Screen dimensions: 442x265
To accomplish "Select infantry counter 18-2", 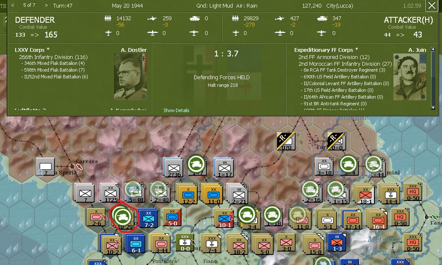I will click(x=238, y=244).
